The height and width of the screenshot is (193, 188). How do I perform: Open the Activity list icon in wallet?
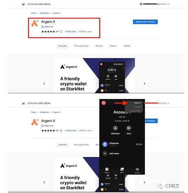pos(137,169)
